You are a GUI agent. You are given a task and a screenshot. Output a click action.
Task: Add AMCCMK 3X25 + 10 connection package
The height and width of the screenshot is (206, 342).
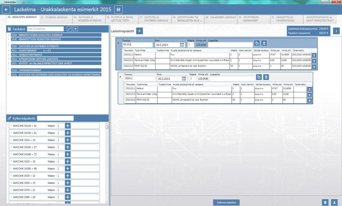click(x=68, y=162)
